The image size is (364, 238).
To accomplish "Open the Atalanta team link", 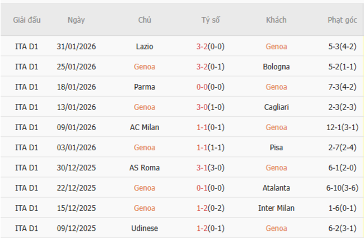I will tap(276, 188).
